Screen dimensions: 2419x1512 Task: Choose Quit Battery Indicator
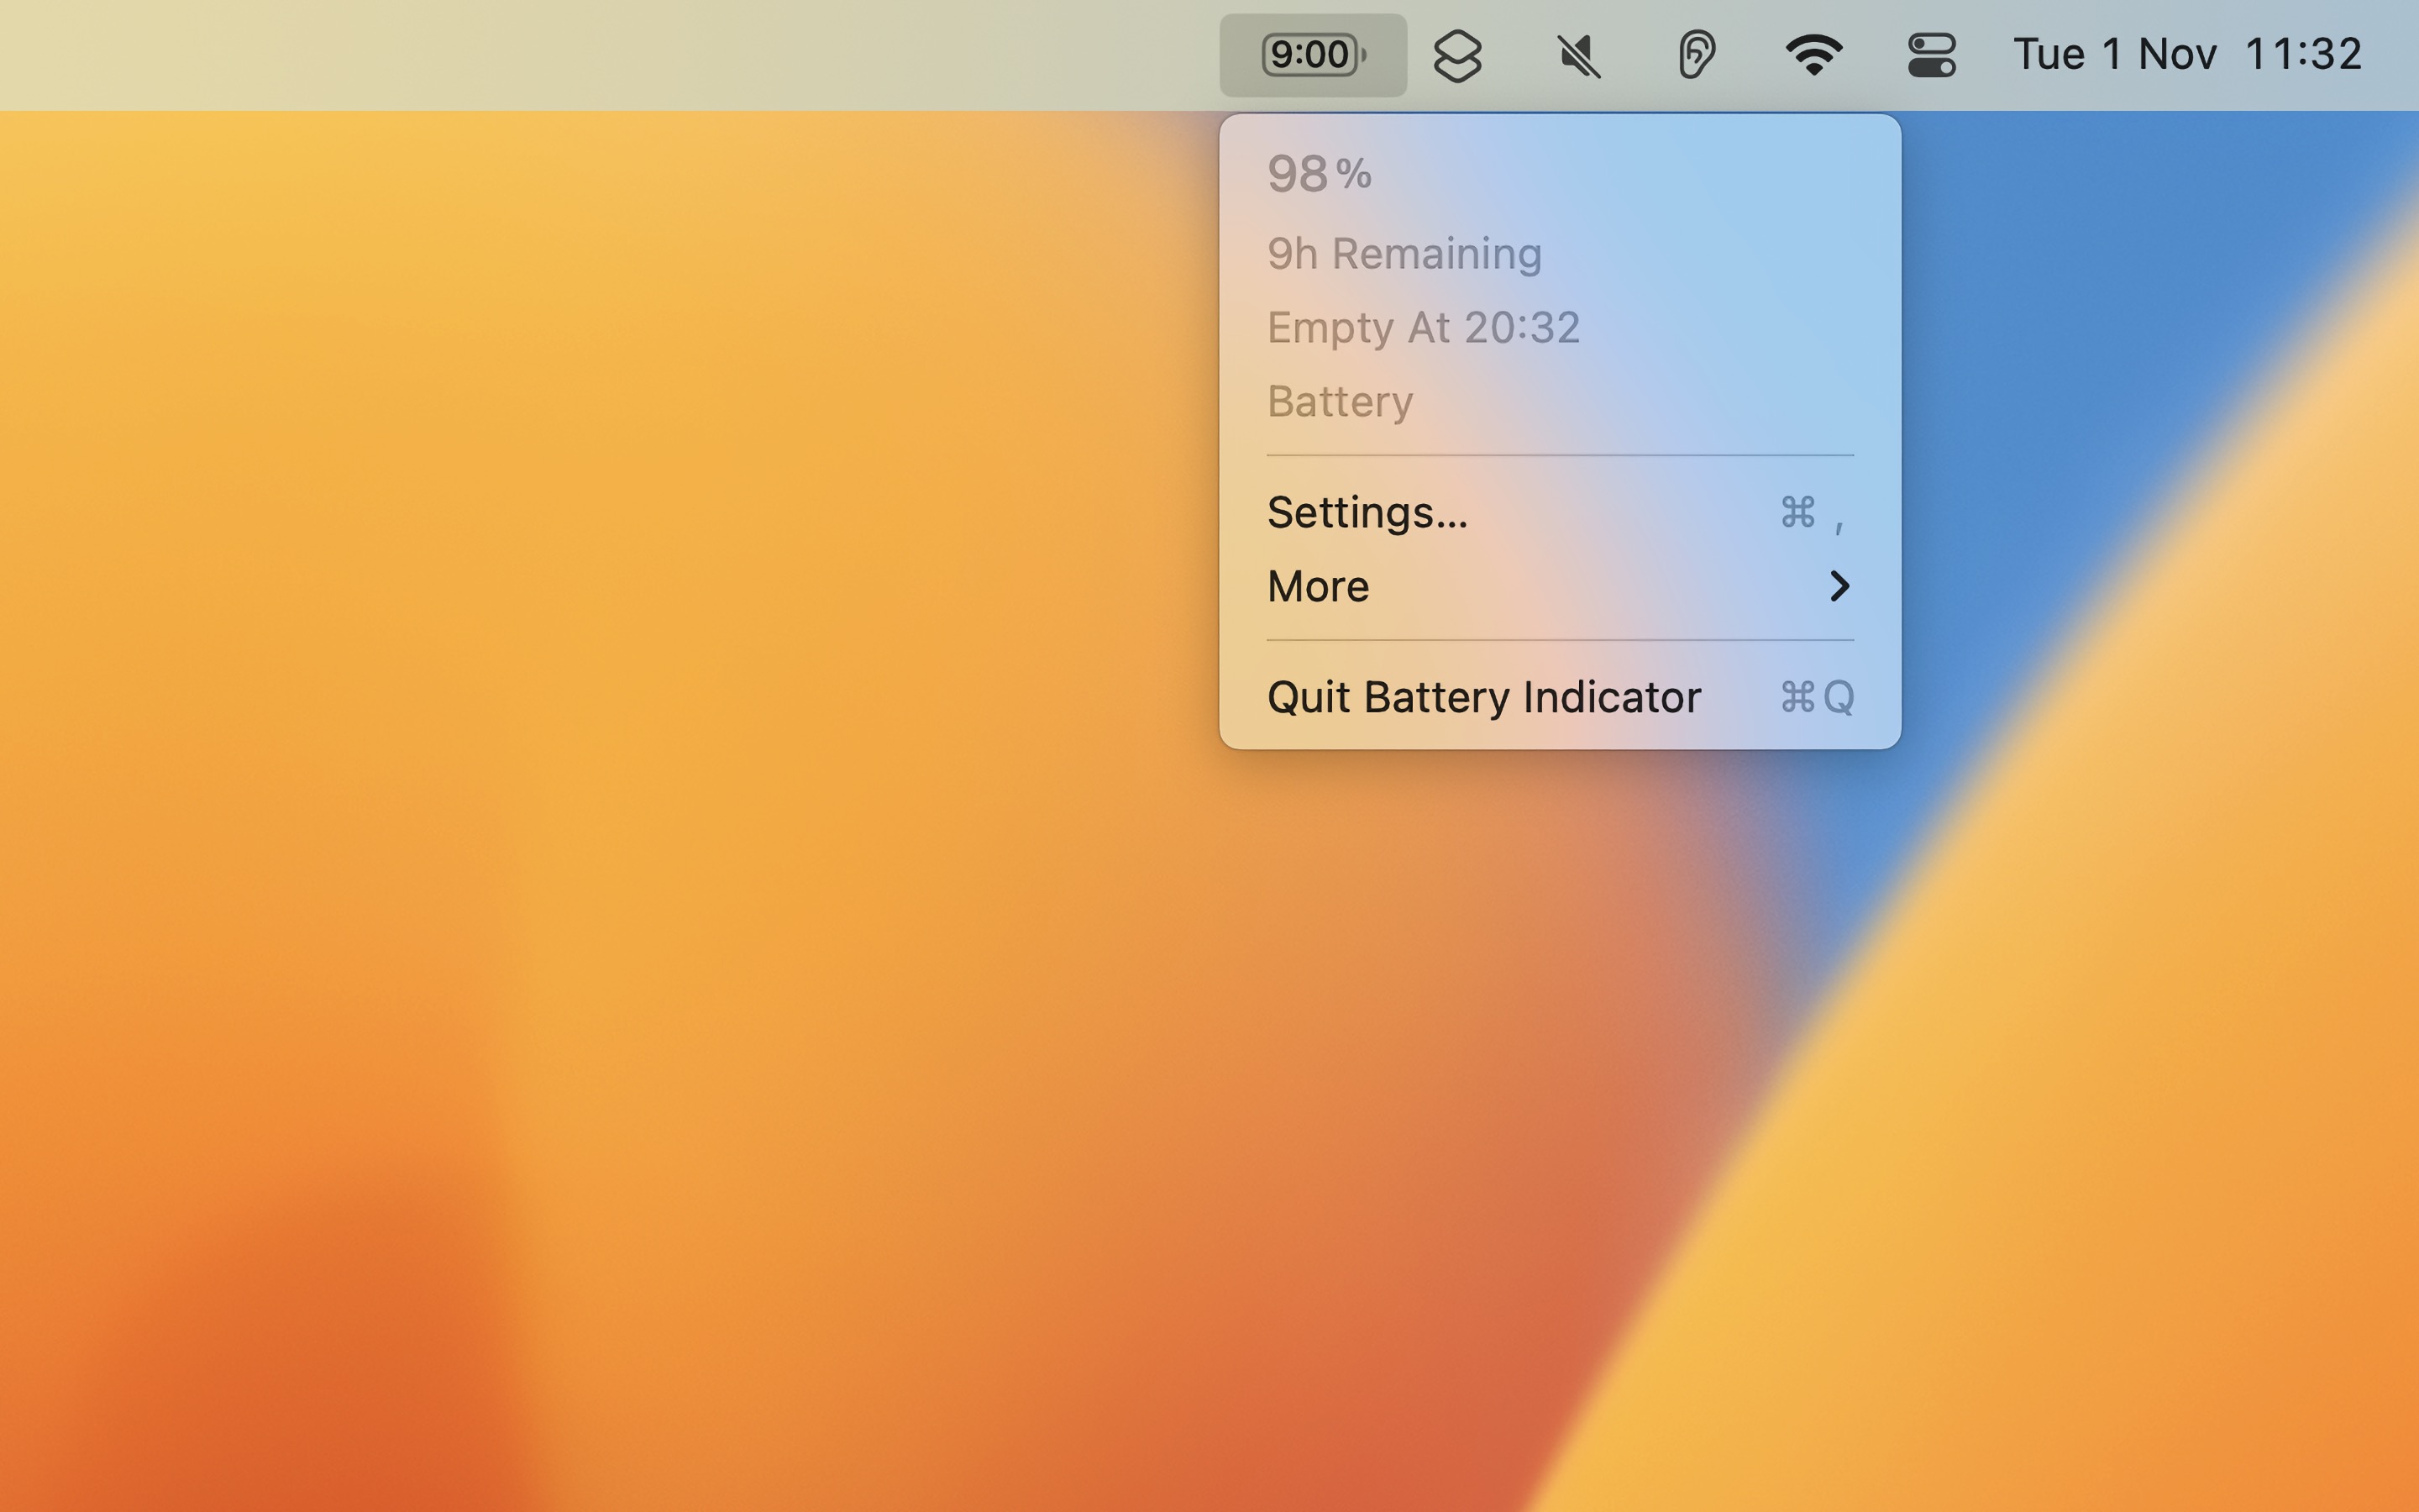point(1483,697)
